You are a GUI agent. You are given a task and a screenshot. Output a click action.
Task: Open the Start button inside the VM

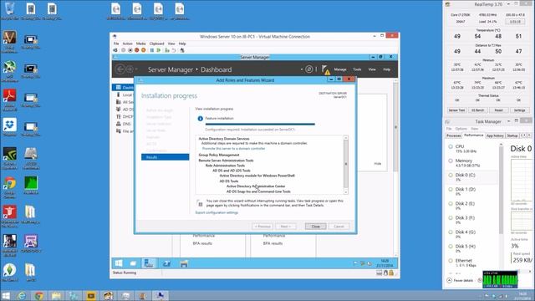119,263
